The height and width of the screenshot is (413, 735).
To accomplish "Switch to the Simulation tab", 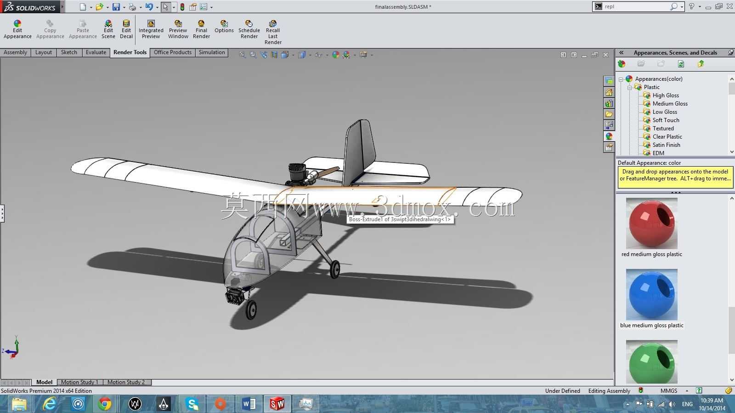I will point(212,52).
